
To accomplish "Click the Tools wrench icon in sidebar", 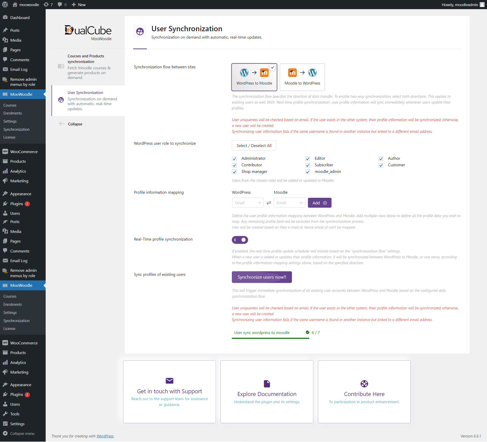I will (x=5, y=414).
